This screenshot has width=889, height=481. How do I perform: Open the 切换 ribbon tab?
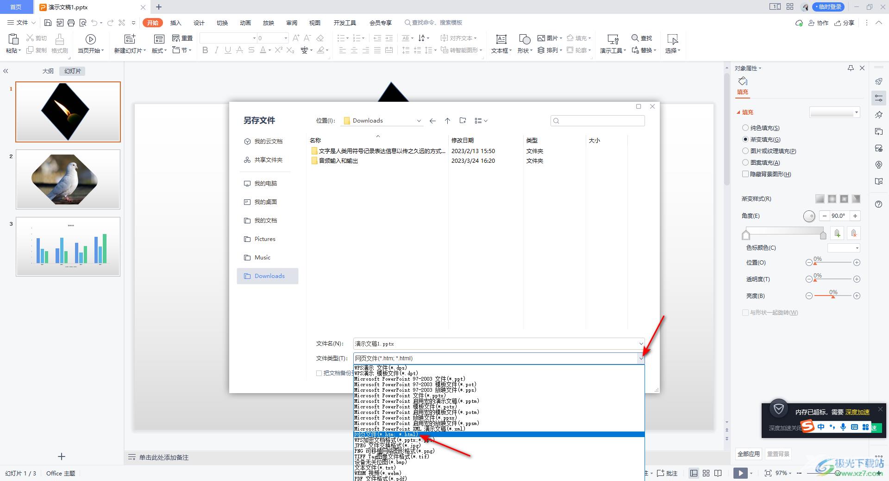[x=222, y=23]
